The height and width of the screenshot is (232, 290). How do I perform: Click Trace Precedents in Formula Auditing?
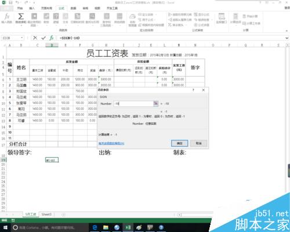[x=180, y=14]
